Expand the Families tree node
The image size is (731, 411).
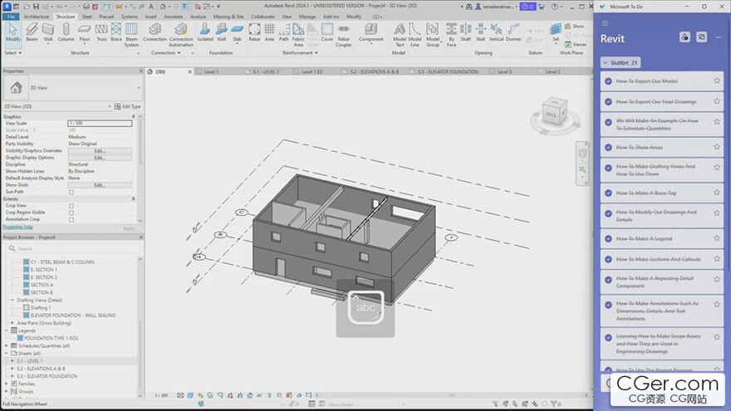pyautogui.click(x=7, y=384)
